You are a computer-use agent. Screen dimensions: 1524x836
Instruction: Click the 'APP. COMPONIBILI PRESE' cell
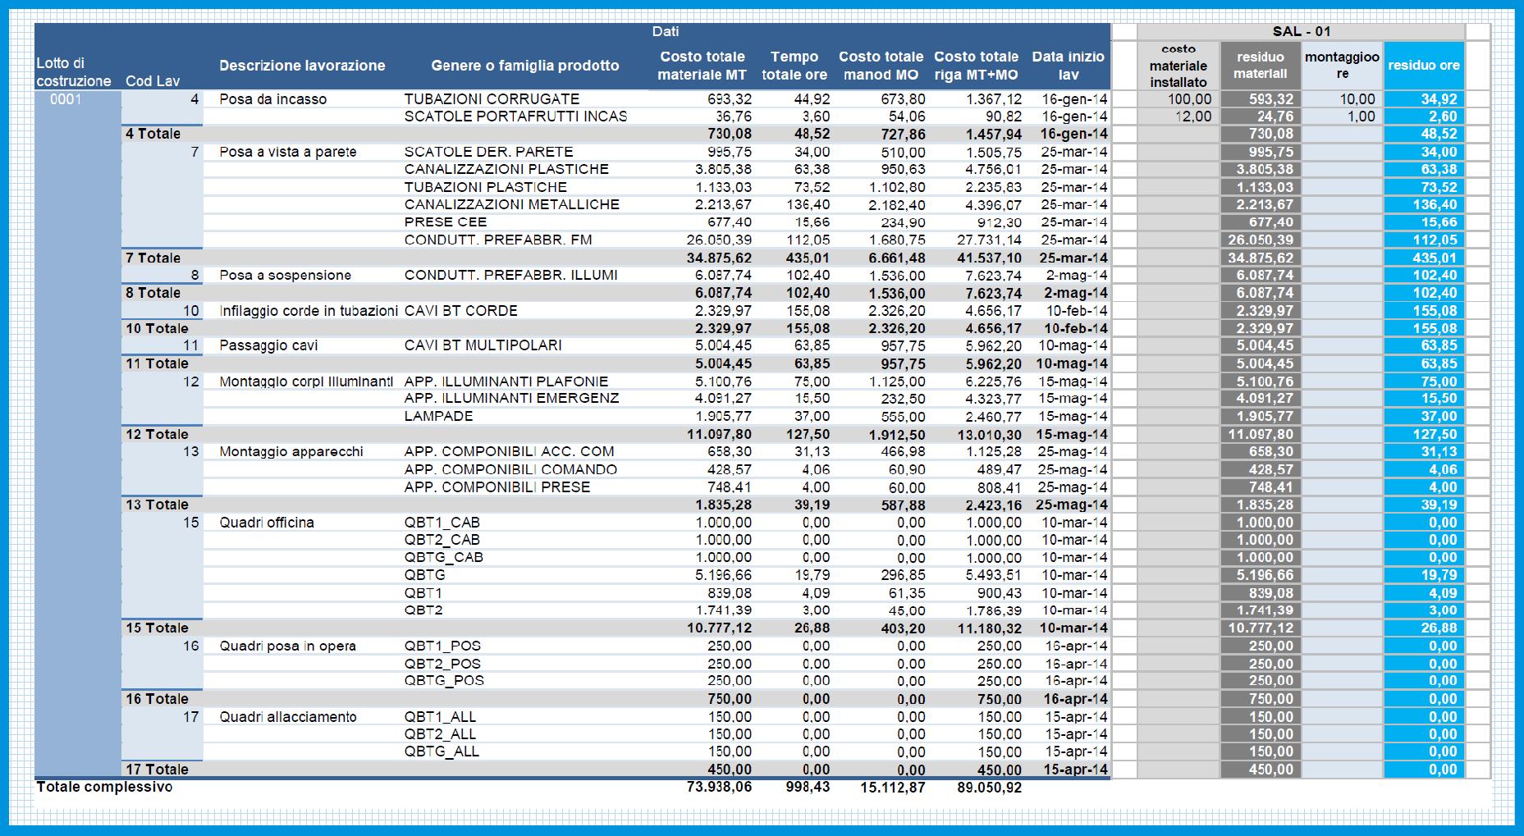coord(497,487)
